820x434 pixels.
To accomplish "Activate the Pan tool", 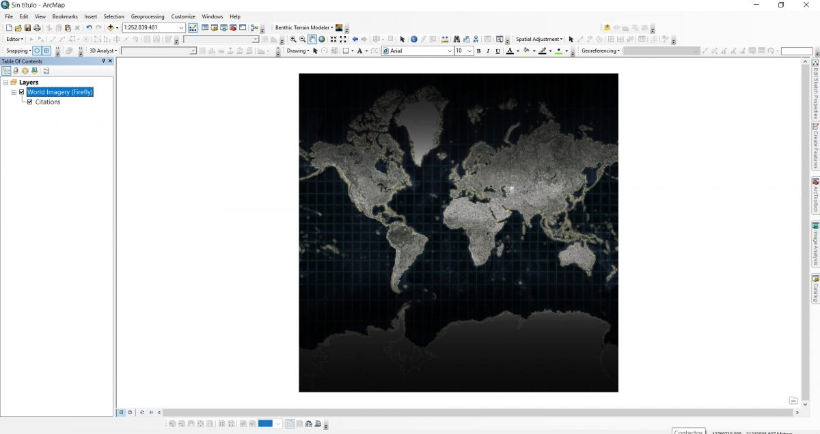I will coord(312,39).
